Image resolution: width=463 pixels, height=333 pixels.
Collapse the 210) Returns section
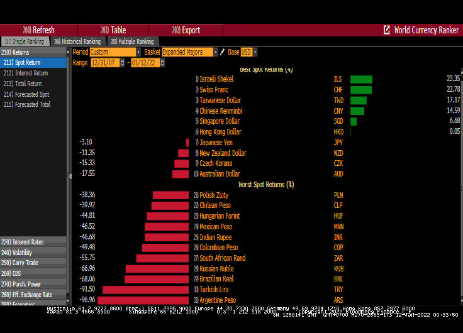coord(33,52)
